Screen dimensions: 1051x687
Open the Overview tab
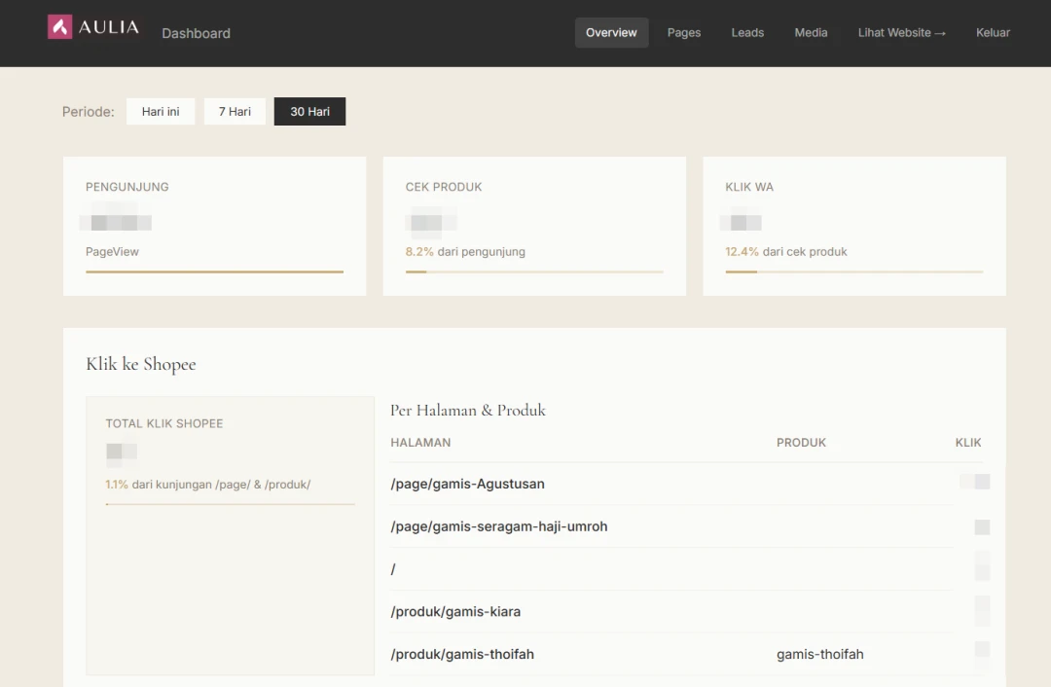[611, 33]
